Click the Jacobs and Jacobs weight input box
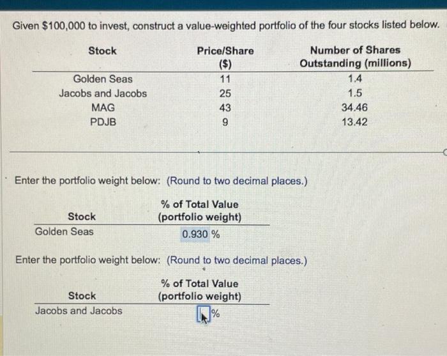Viewport: 447px width, 356px height. pyautogui.click(x=204, y=313)
